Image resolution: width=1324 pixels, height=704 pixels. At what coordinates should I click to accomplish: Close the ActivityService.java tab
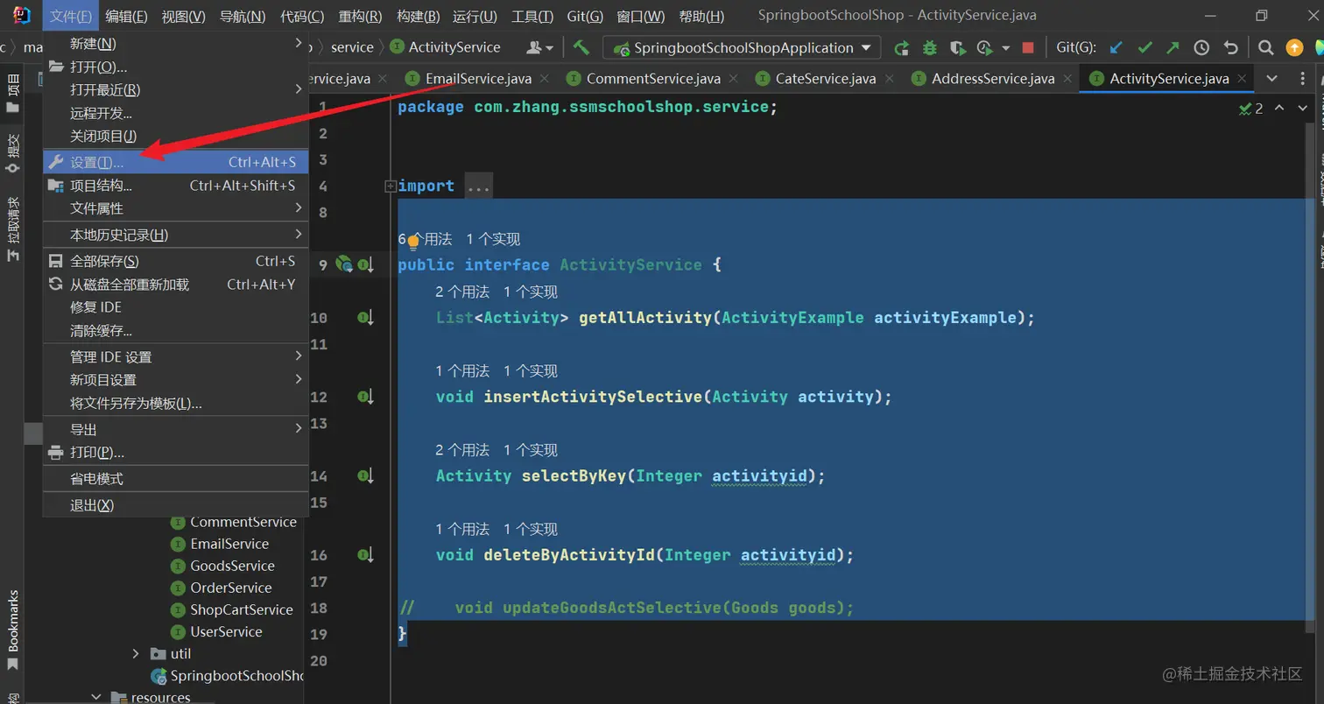point(1243,79)
